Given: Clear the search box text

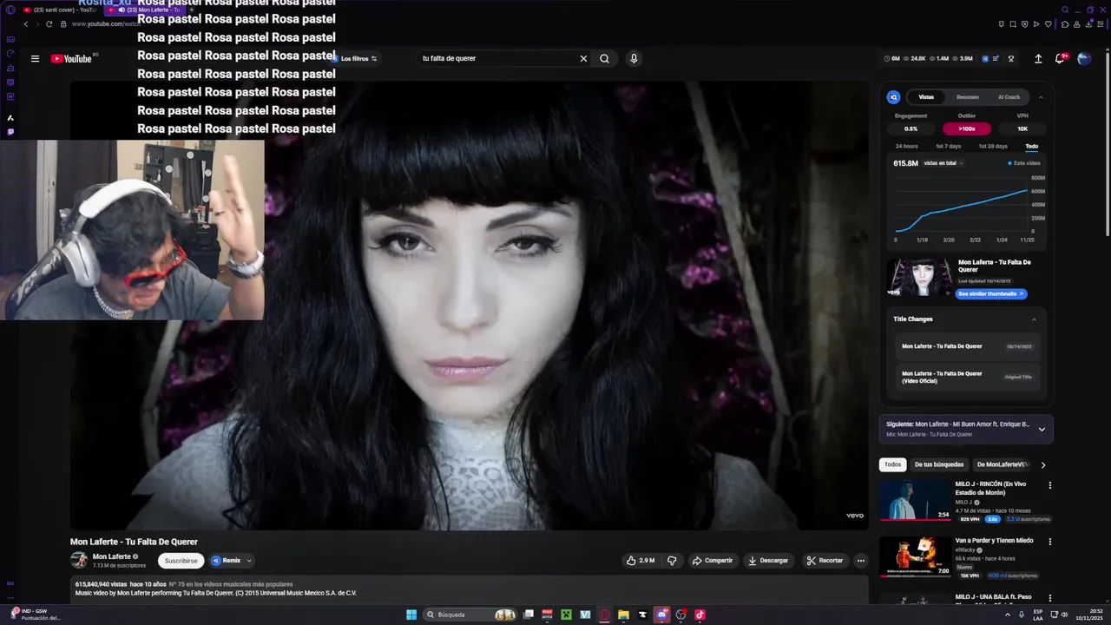Looking at the screenshot, I should 583,58.
